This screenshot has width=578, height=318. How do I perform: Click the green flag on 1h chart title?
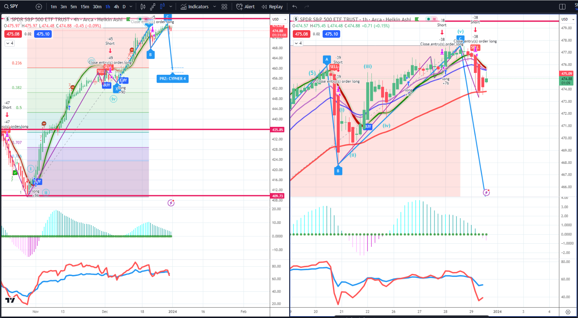click(x=417, y=19)
